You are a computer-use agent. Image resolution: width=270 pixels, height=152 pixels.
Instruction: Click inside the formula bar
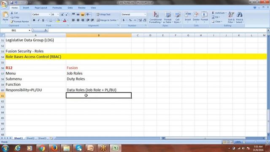point(157,30)
